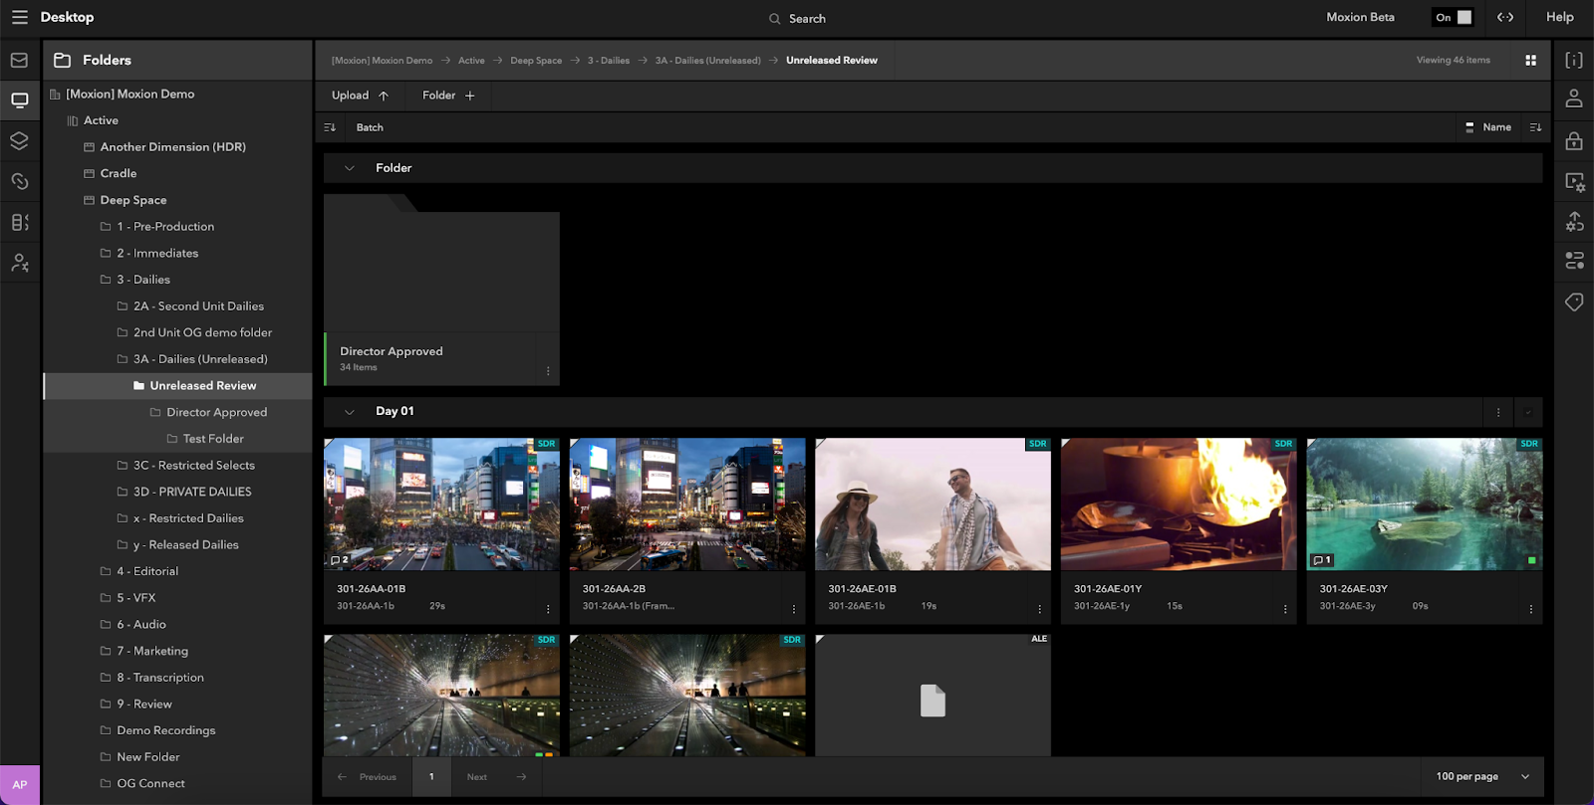Click the layers stack sidebar icon
This screenshot has width=1594, height=805.
pos(19,141)
